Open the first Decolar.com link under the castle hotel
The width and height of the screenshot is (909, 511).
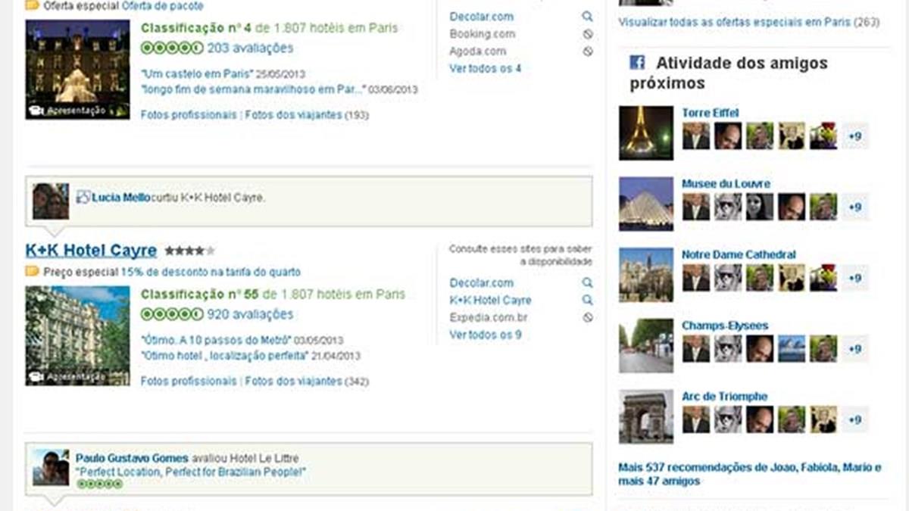click(x=481, y=17)
